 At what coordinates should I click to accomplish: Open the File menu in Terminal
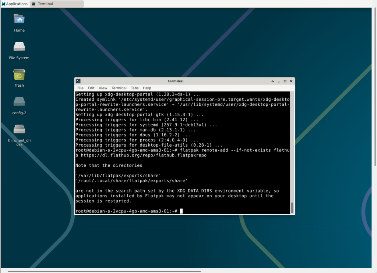coord(80,88)
